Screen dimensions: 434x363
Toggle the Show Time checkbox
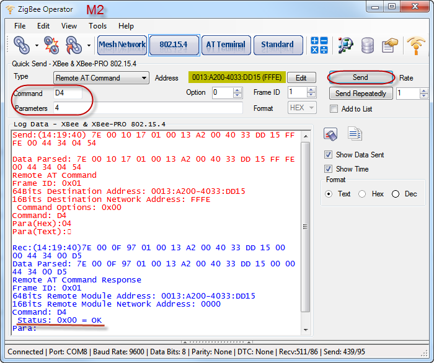tap(328, 169)
